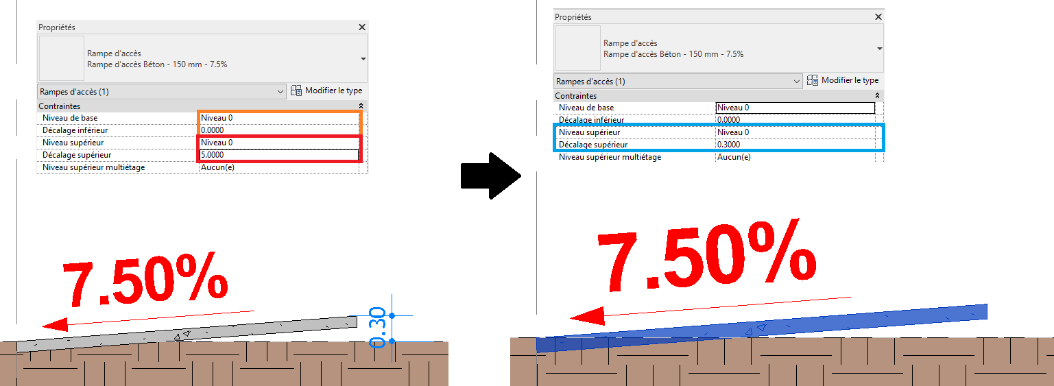Click Modifier le type icon in left panel
This screenshot has height=386, width=1054.
[297, 91]
